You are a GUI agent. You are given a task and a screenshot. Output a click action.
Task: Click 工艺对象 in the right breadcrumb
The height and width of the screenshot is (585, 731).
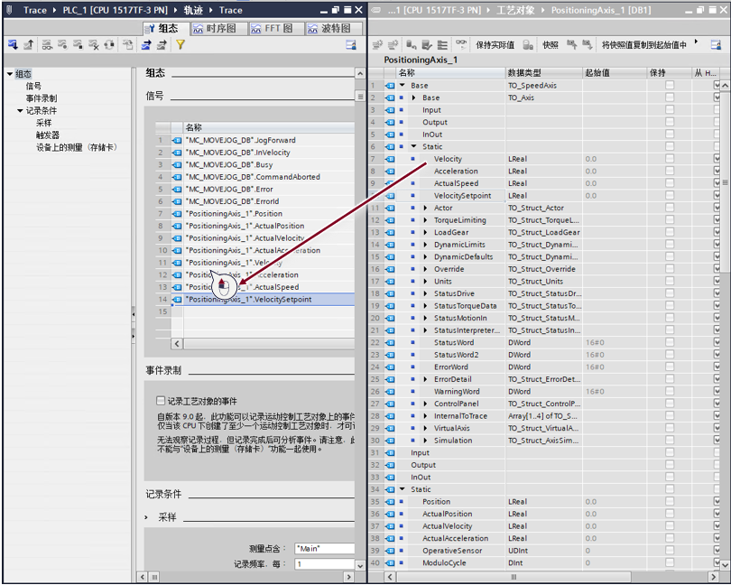[x=515, y=10]
